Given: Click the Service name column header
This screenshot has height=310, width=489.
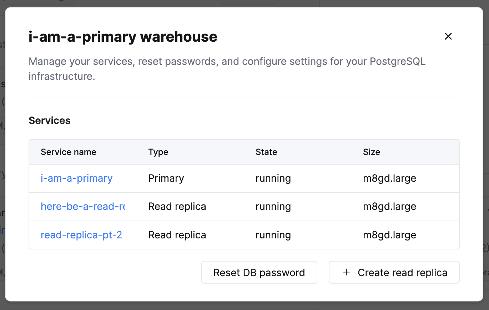Looking at the screenshot, I should 68,152.
